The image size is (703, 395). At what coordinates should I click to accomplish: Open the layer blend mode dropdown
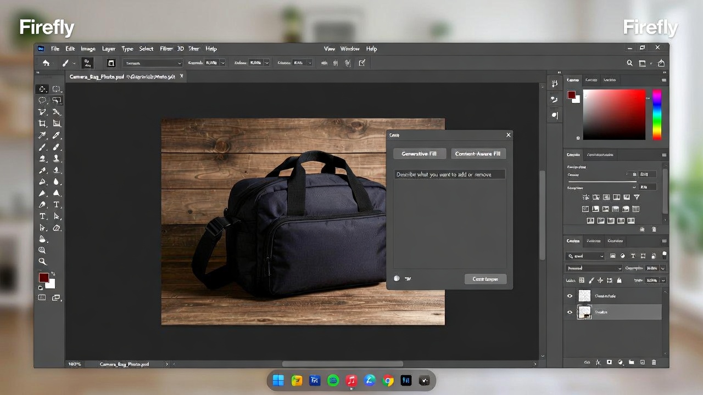[594, 268]
